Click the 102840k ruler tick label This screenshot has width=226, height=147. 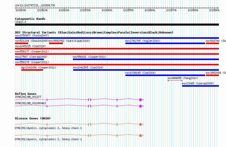tap(107, 10)
